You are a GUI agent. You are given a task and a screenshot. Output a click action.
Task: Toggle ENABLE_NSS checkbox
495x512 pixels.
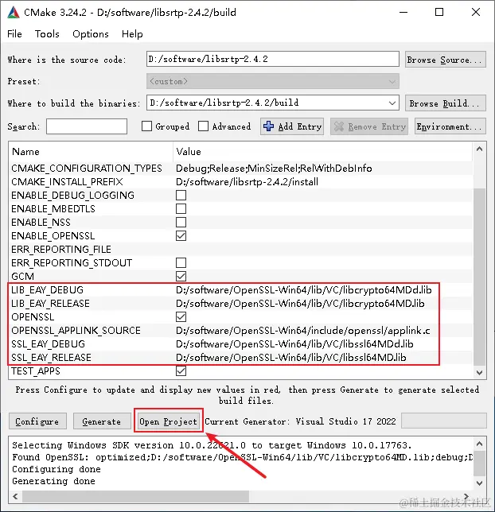181,223
